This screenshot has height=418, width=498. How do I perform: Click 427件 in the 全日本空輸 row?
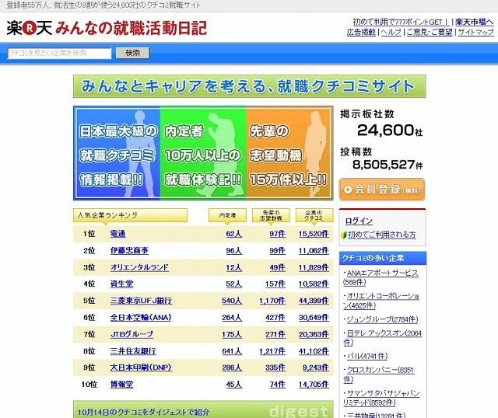[x=275, y=318]
